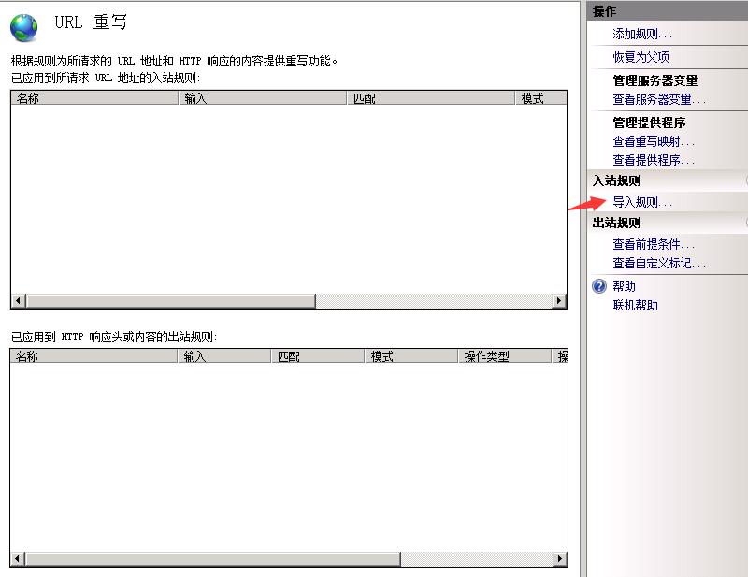
Task: Open 查看重写映射... link
Action: [x=654, y=141]
